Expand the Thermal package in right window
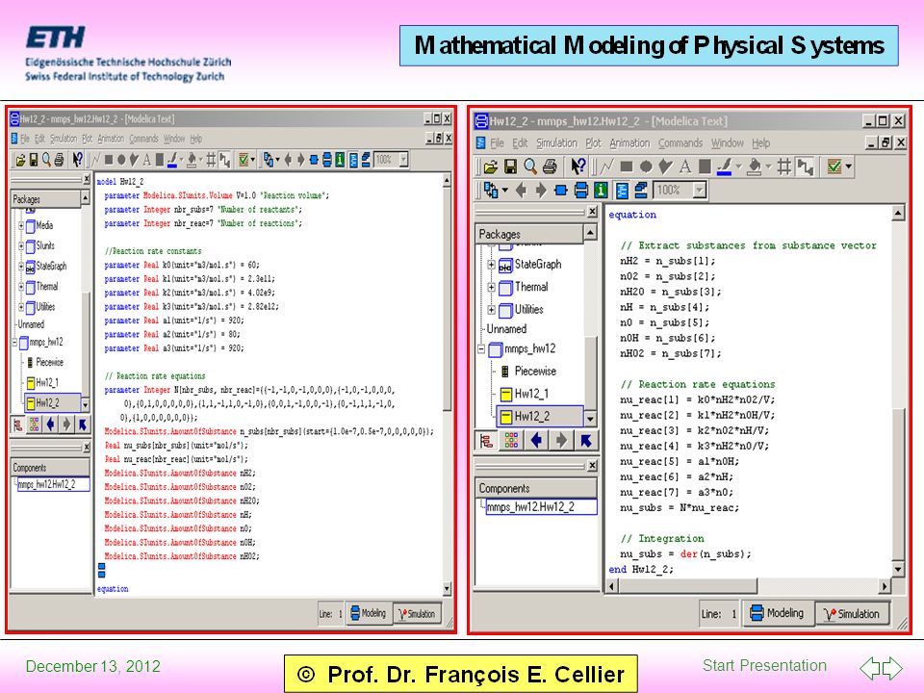924x693 pixels. coord(491,288)
